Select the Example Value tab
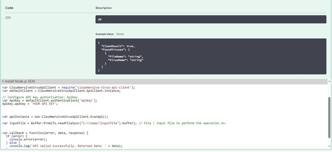 (104, 34)
